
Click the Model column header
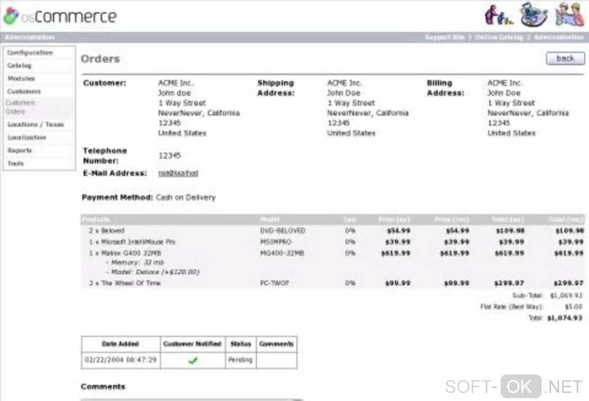tap(270, 220)
